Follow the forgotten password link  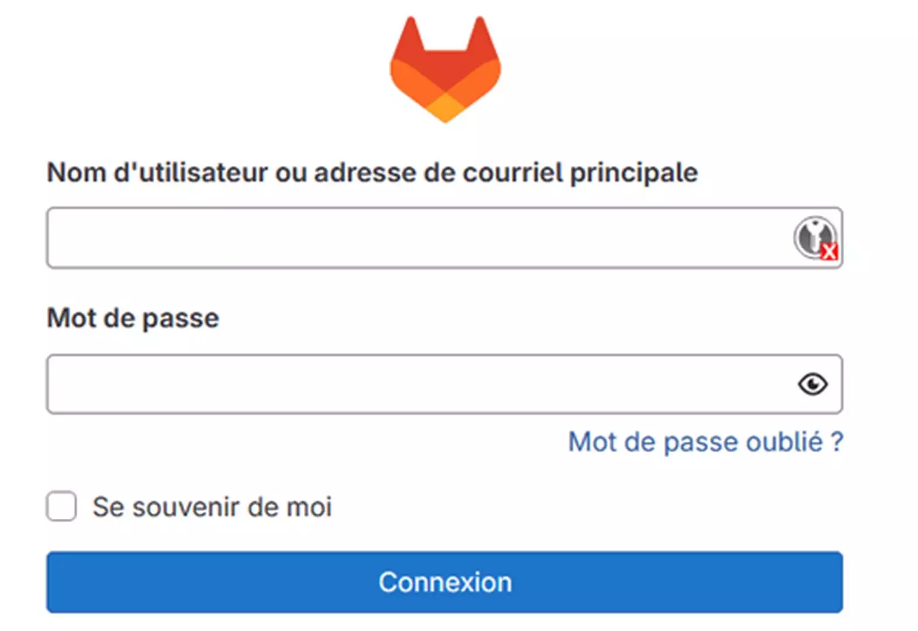pos(705,442)
